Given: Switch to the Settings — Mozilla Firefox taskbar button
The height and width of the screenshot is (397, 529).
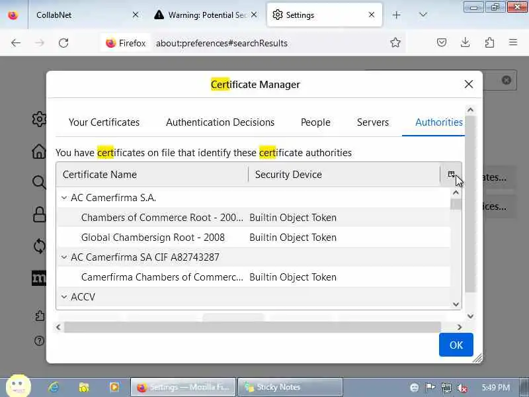Looking at the screenshot, I should tap(183, 387).
